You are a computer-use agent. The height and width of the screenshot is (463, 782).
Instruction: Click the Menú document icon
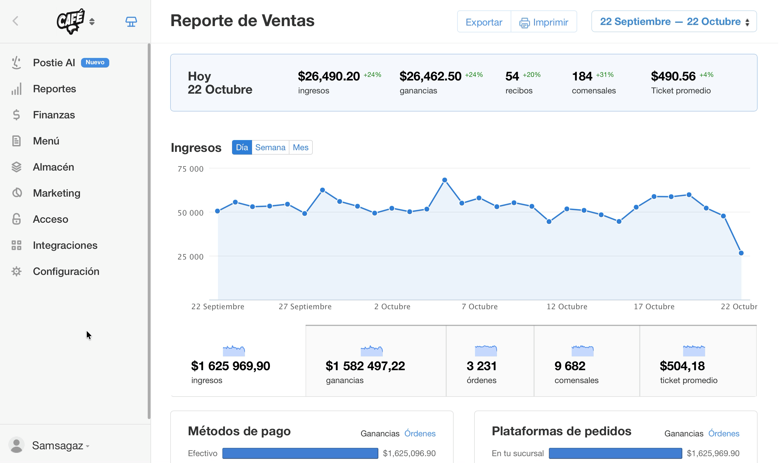coord(16,141)
